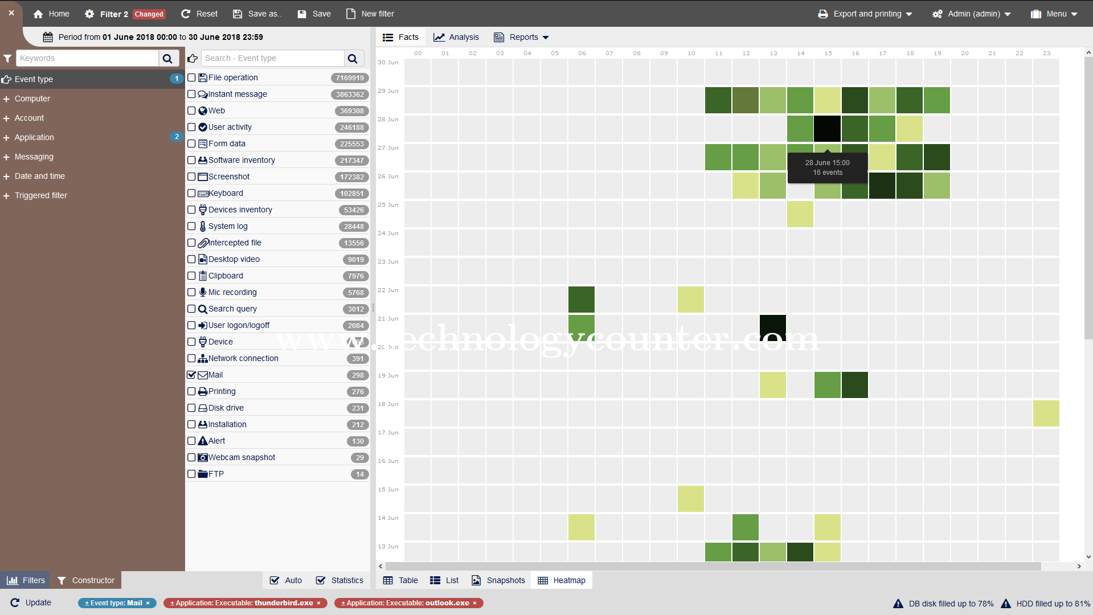Click the Save disk icon
Viewport: 1093px width, 615px height.
click(302, 14)
